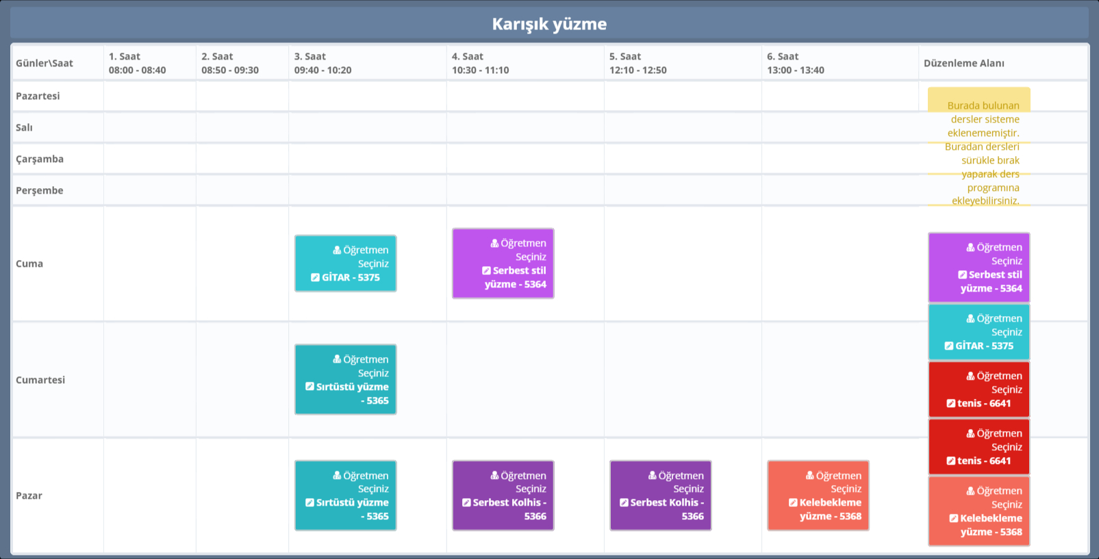Click teacher icon on Sunday Sırtüstü yüzme card
The height and width of the screenshot is (559, 1099).
click(x=337, y=476)
